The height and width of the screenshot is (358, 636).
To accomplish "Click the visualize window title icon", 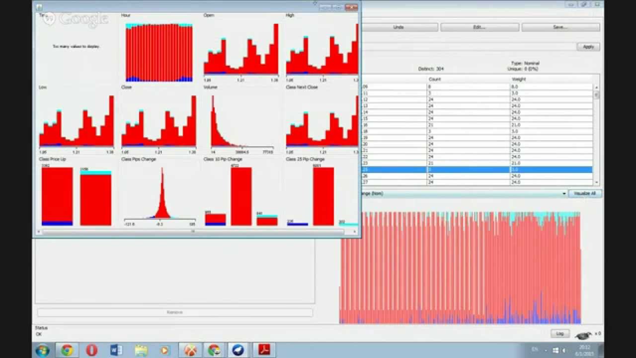I will click(39, 7).
